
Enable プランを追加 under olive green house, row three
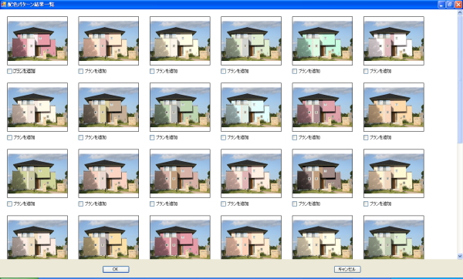(x=10, y=204)
